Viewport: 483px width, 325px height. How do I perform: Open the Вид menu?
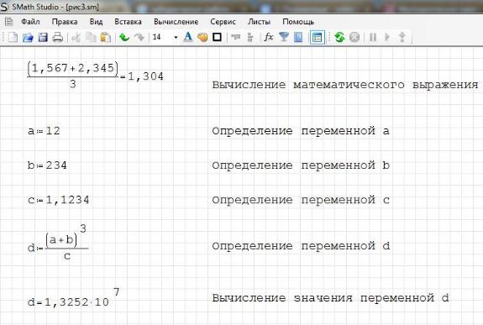(96, 22)
